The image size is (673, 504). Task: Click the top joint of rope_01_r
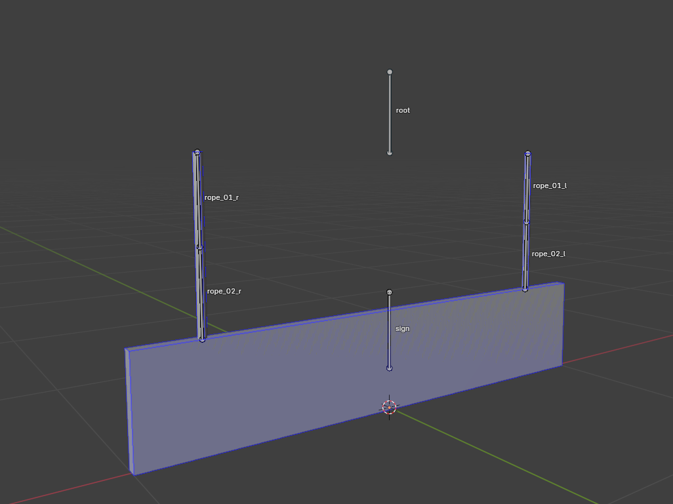pyautogui.click(x=197, y=153)
